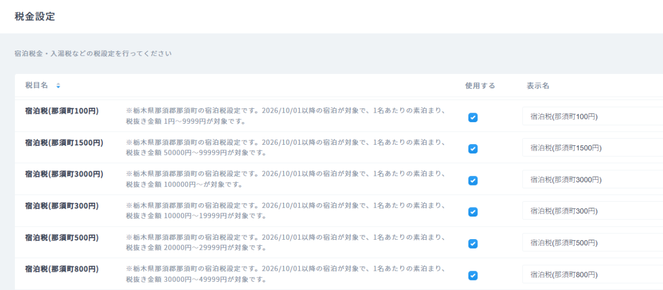Click the description text of 宿泊税(那須町500円) row
This screenshot has height=290, width=663.
pyautogui.click(x=285, y=242)
